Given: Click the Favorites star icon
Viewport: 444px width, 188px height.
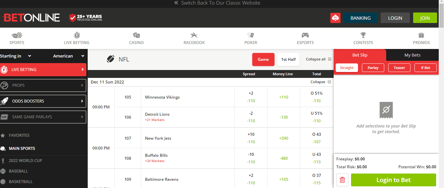Looking at the screenshot, I should pos(3,135).
